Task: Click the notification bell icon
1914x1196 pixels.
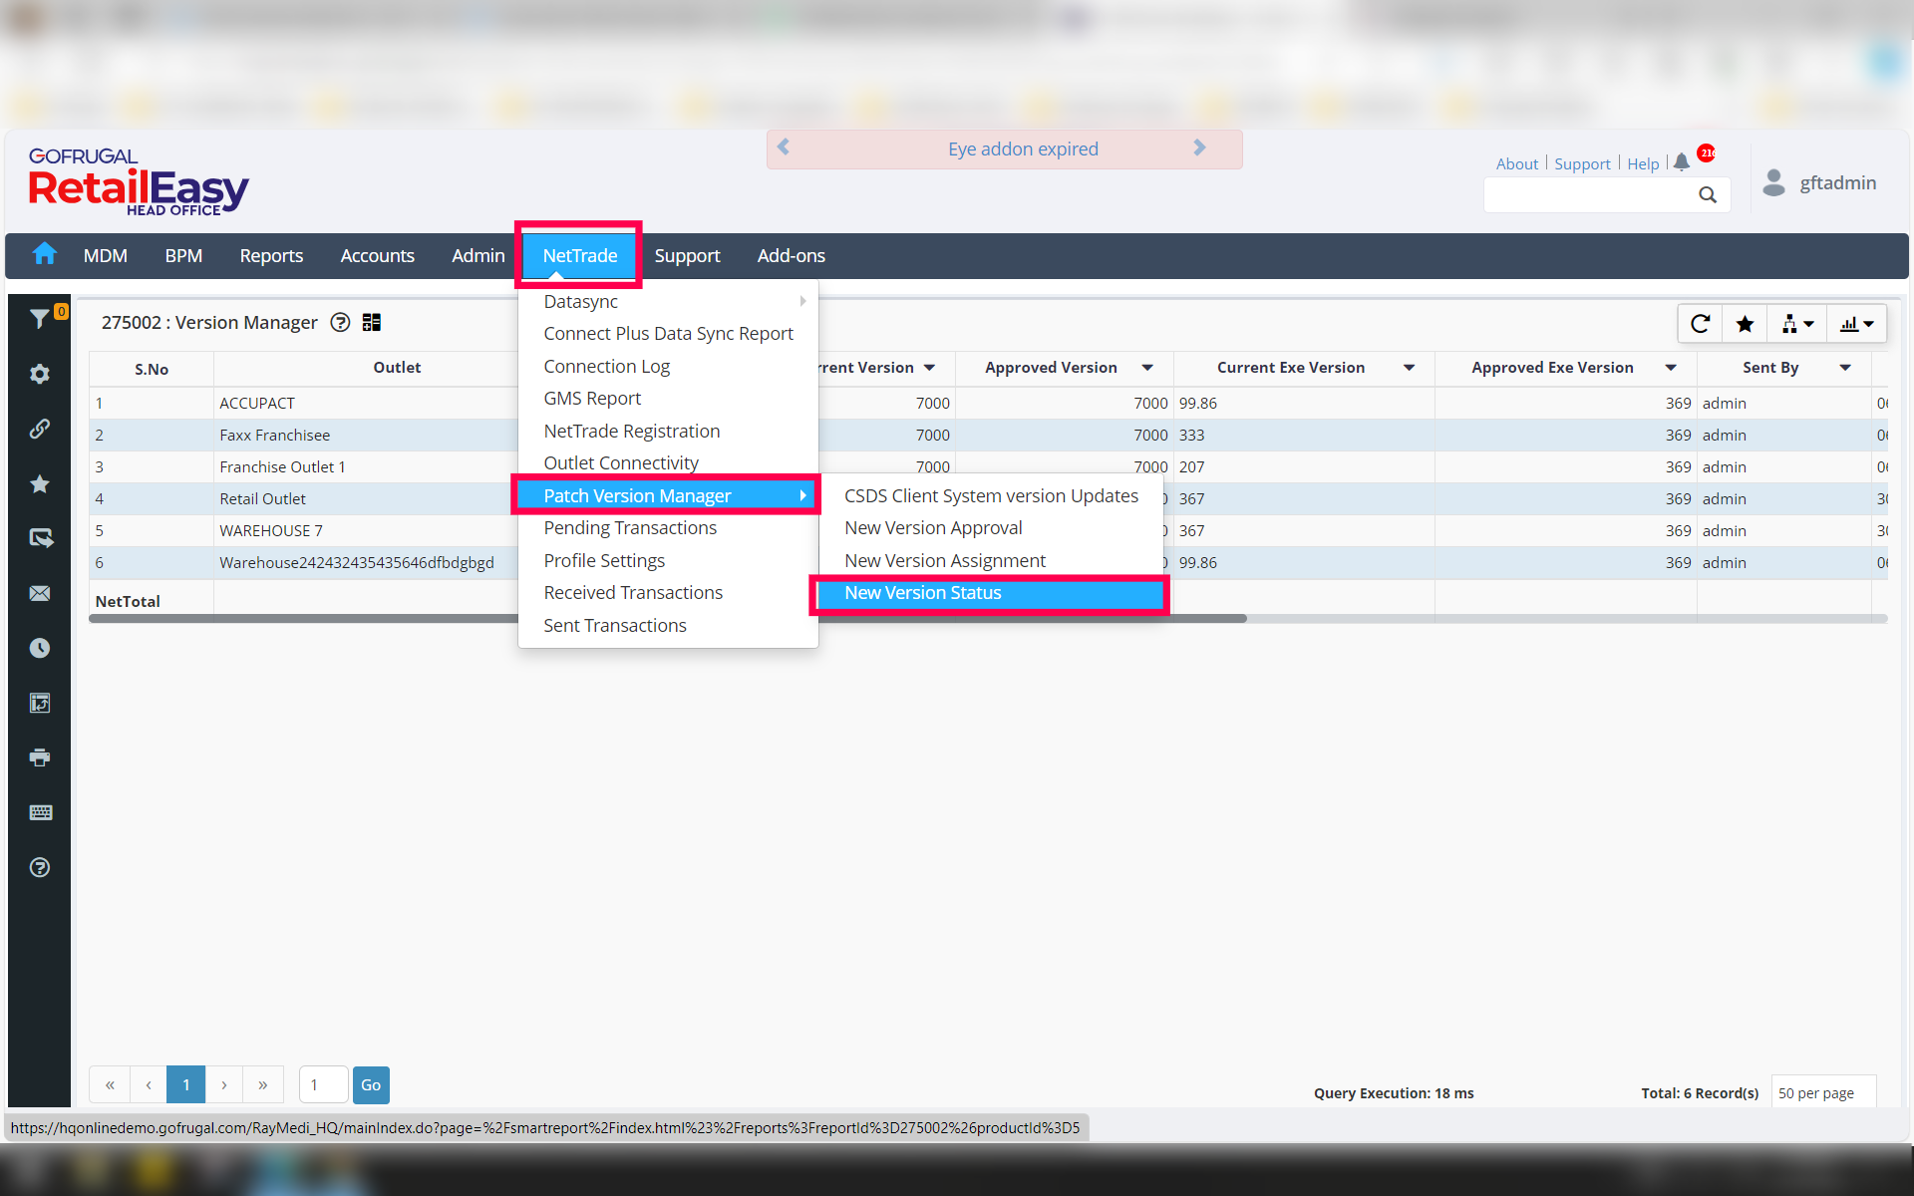Action: point(1682,162)
